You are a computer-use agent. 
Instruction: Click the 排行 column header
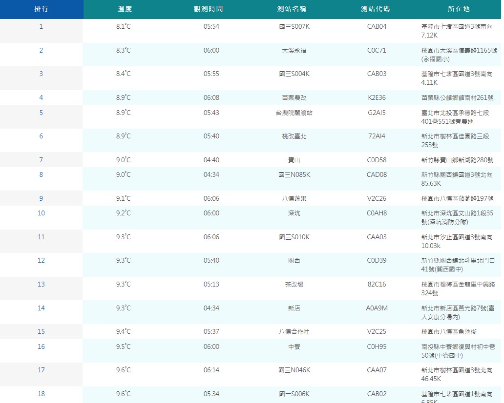coord(41,9)
